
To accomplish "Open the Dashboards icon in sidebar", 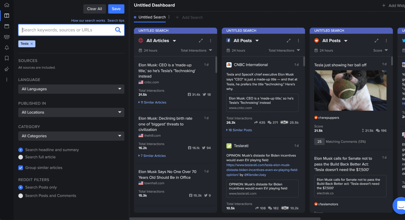I will [x=7, y=16].
